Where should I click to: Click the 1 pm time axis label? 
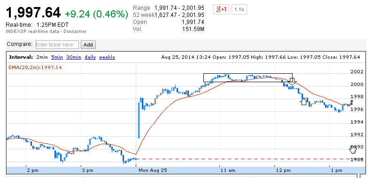[337, 170]
